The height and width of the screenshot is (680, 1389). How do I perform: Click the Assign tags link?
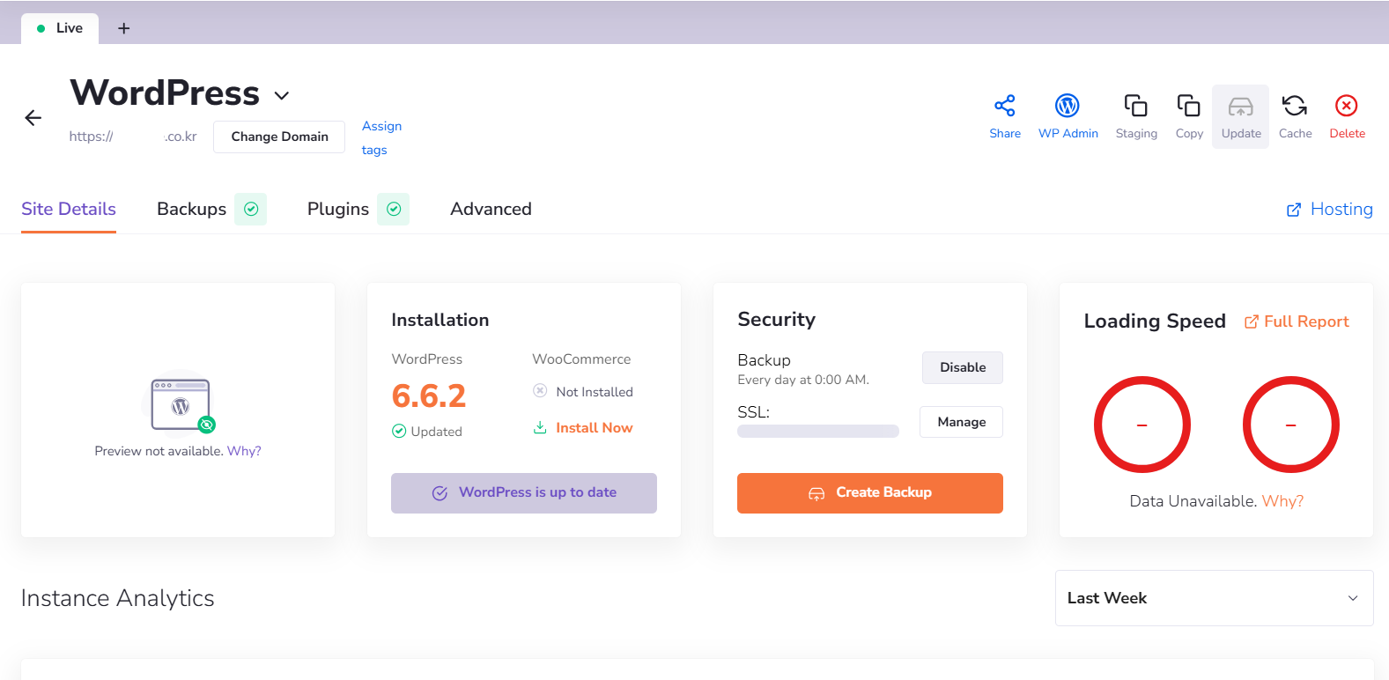tap(381, 138)
